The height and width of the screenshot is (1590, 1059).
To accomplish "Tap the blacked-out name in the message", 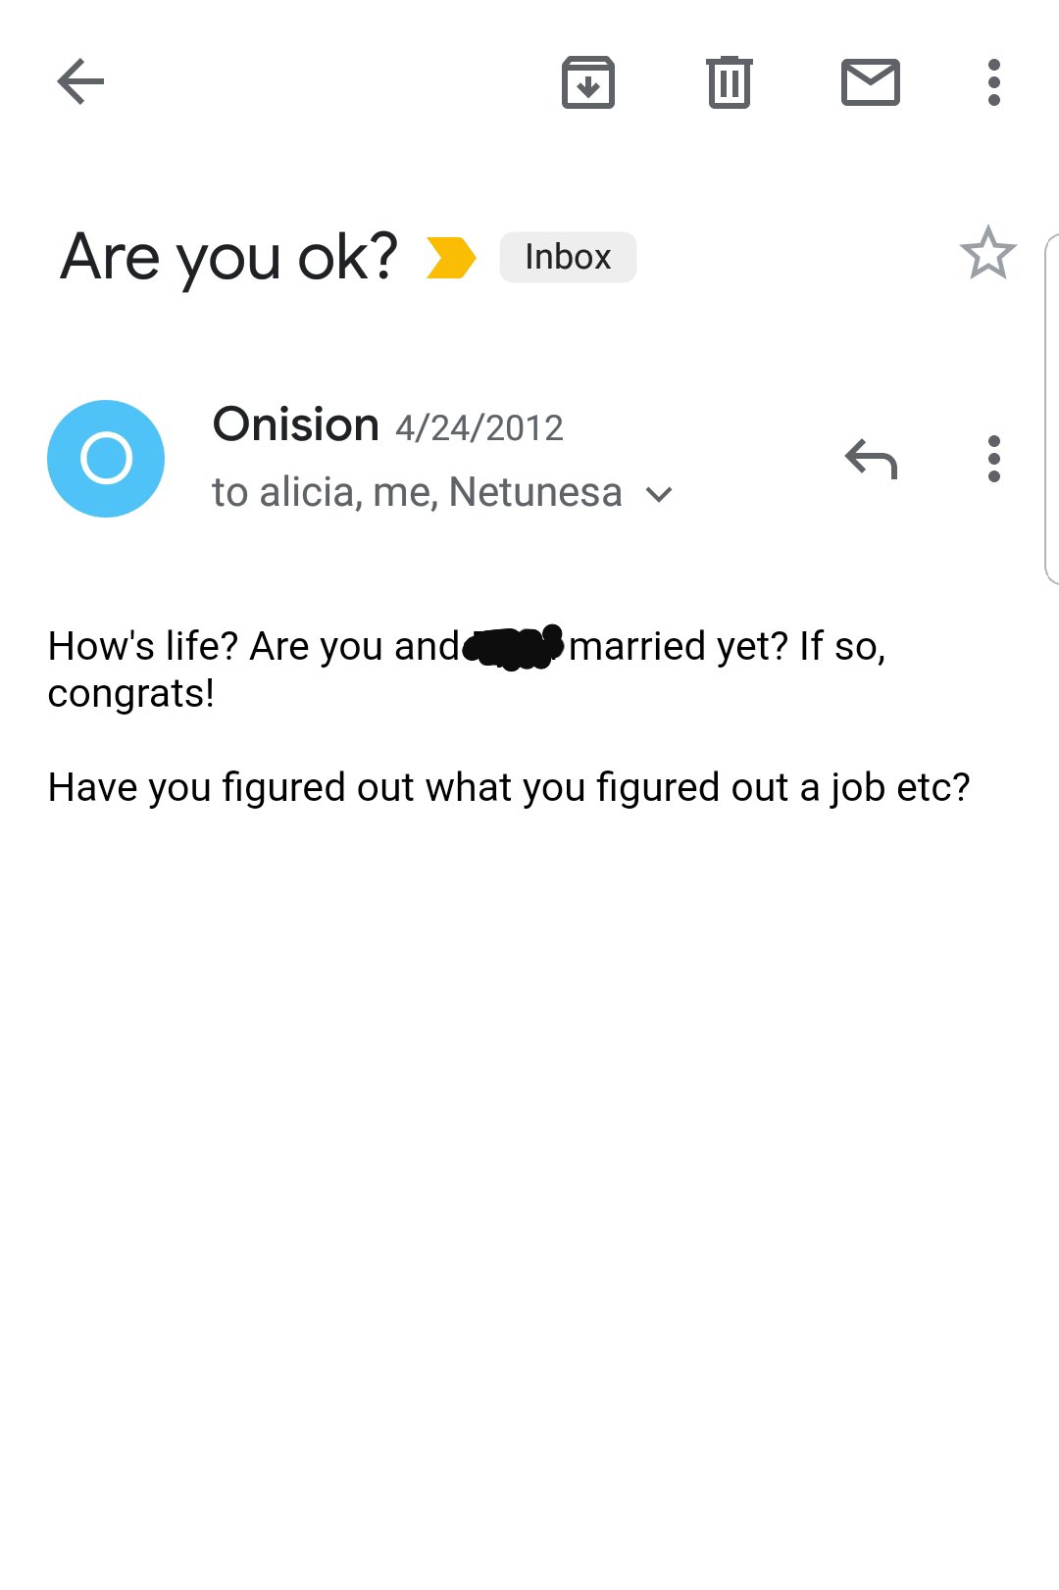I will coord(513,646).
